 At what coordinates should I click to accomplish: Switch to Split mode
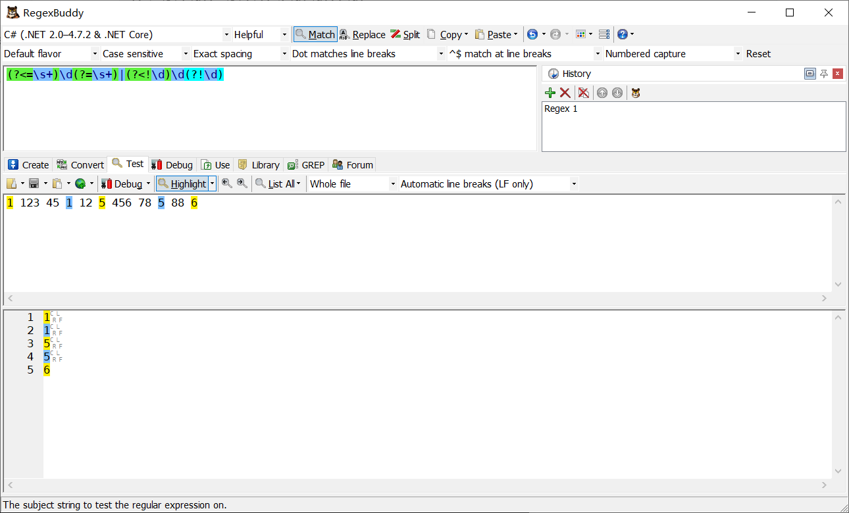[x=405, y=34]
